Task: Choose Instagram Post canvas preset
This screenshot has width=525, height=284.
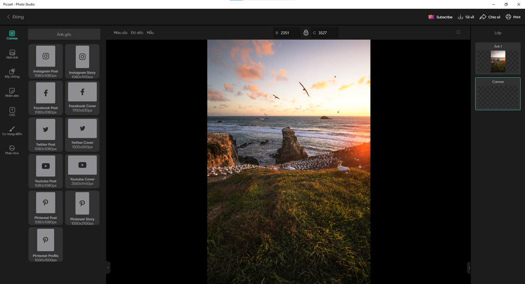Action: [46, 62]
